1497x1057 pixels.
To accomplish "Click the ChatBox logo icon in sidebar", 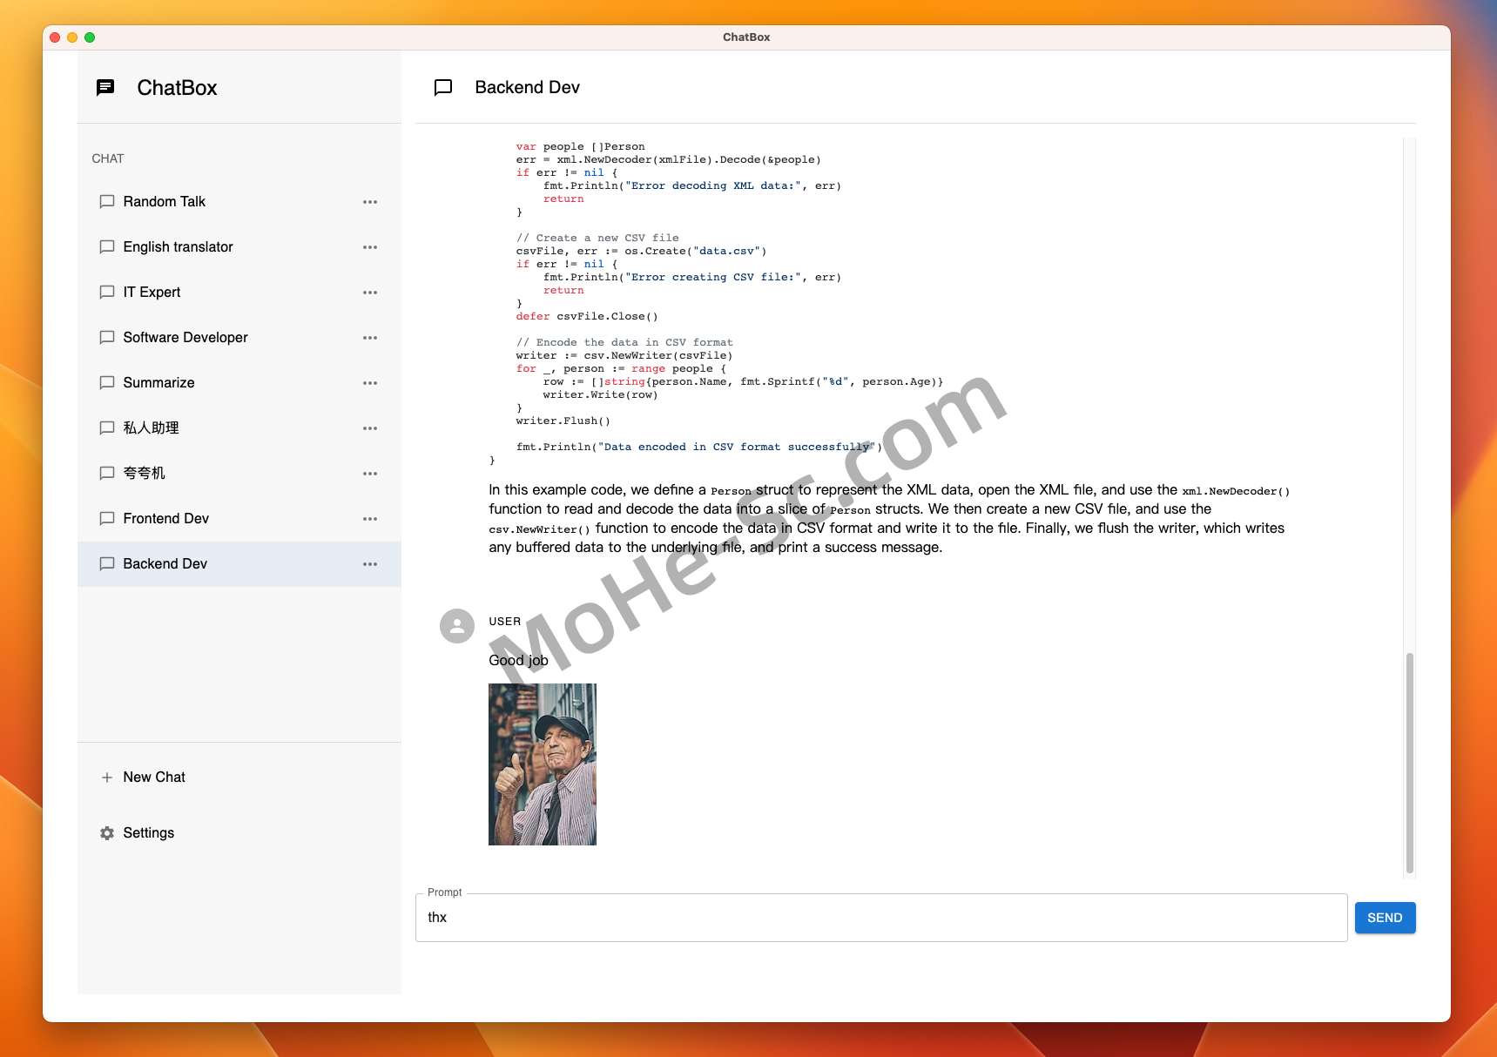I will click(x=105, y=87).
